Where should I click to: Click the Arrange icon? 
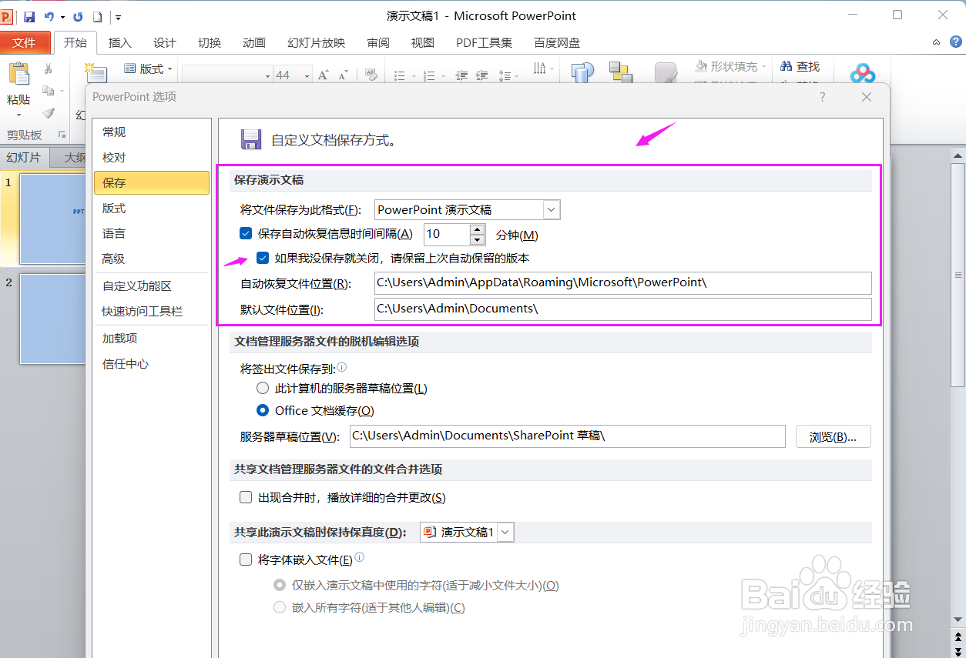click(x=620, y=72)
